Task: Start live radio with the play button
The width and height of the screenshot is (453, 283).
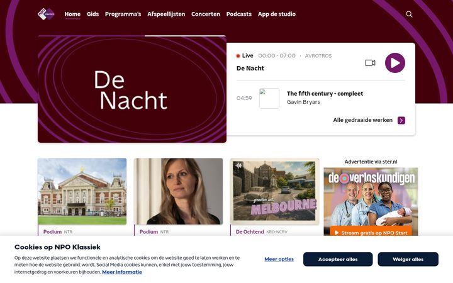Action: 395,63
